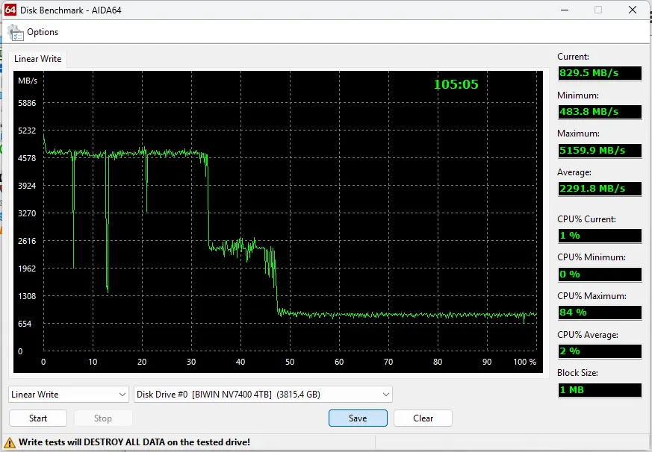The width and height of the screenshot is (652, 452).
Task: Clear the benchmark graph
Action: 423,418
